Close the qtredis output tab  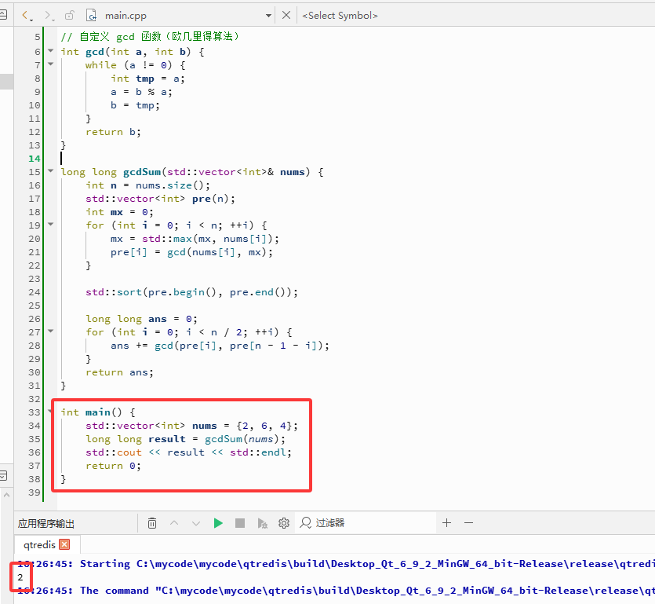click(64, 544)
